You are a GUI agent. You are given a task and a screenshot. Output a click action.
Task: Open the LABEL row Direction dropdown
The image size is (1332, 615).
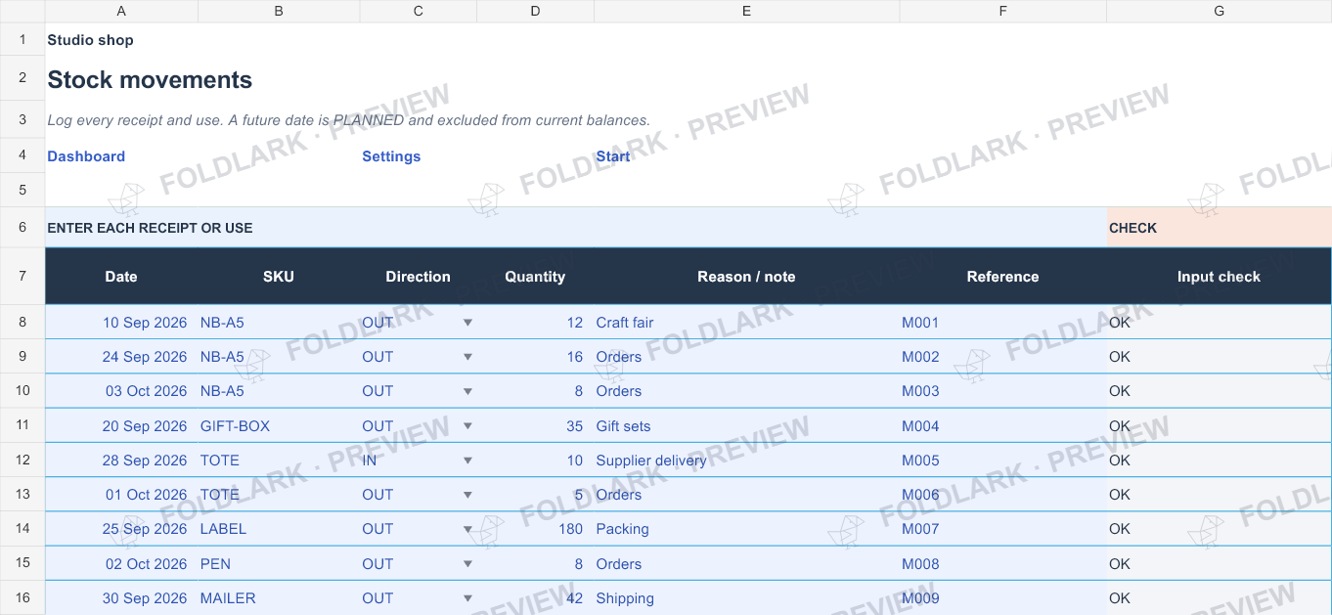click(x=467, y=529)
